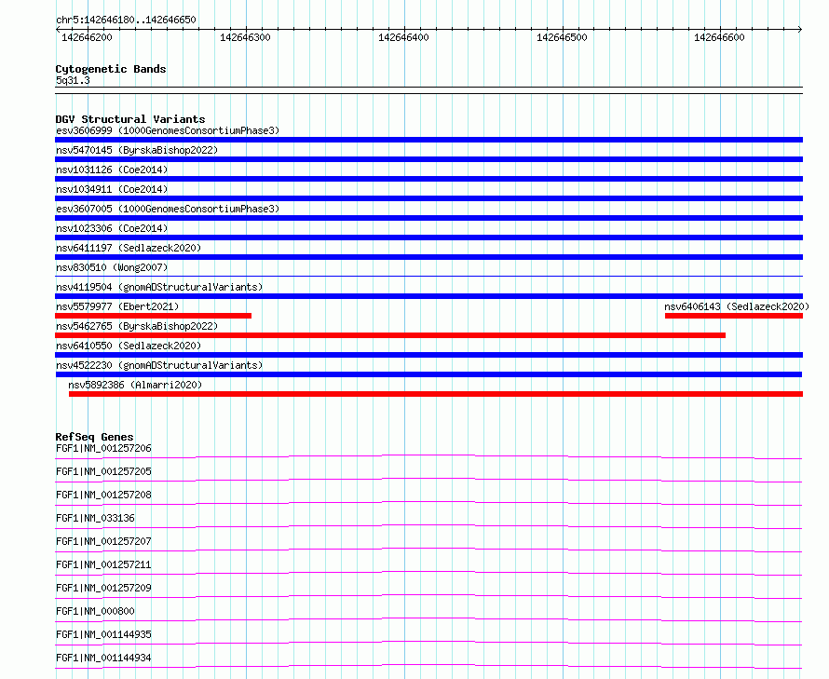Select nsv4119504 gnomAD variant label

pyautogui.click(x=159, y=287)
